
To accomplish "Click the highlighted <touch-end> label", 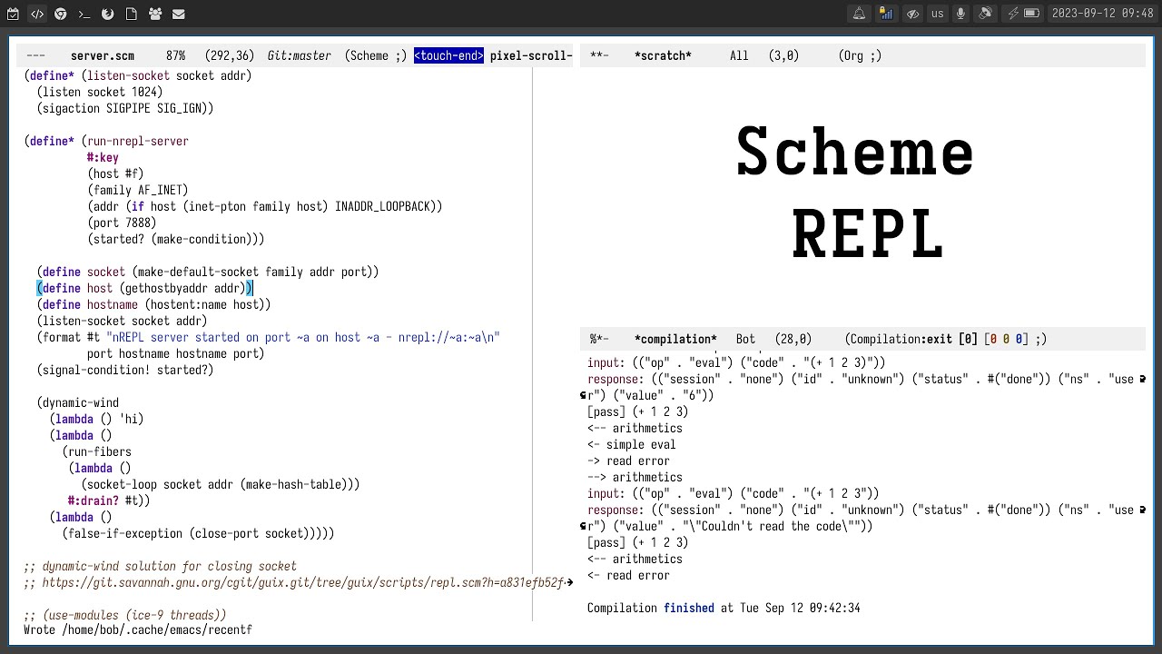I will 448,56.
